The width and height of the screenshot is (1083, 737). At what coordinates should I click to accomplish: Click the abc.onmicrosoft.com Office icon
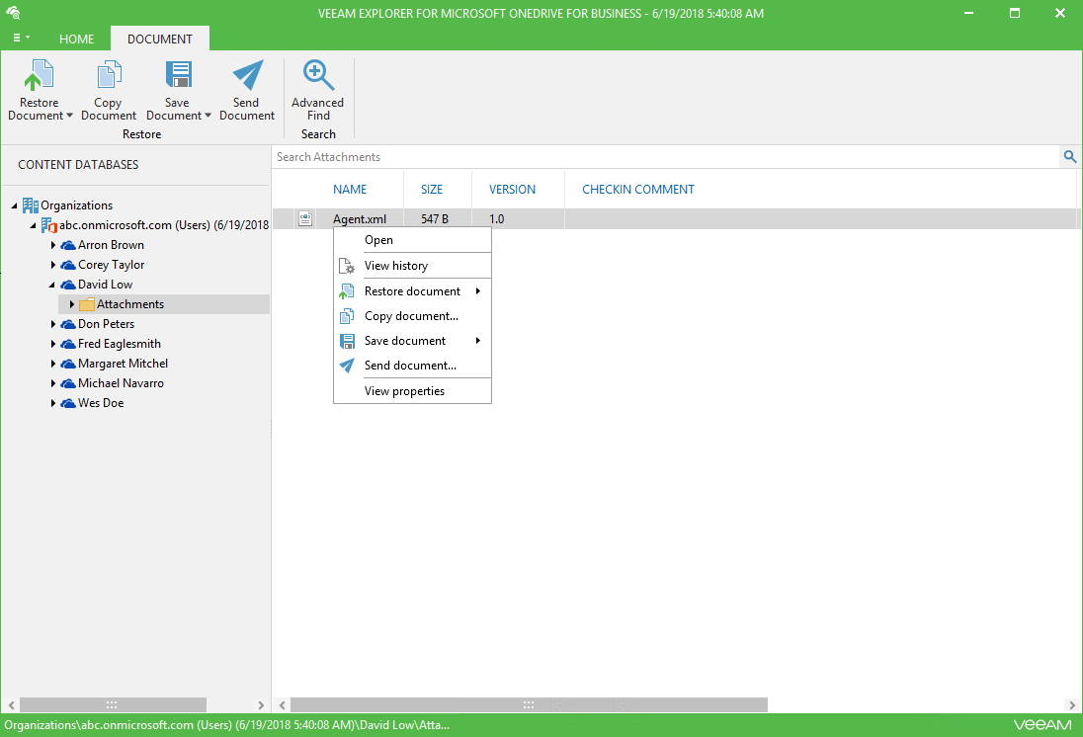(x=48, y=225)
